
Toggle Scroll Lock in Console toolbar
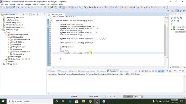(x=153, y=71)
